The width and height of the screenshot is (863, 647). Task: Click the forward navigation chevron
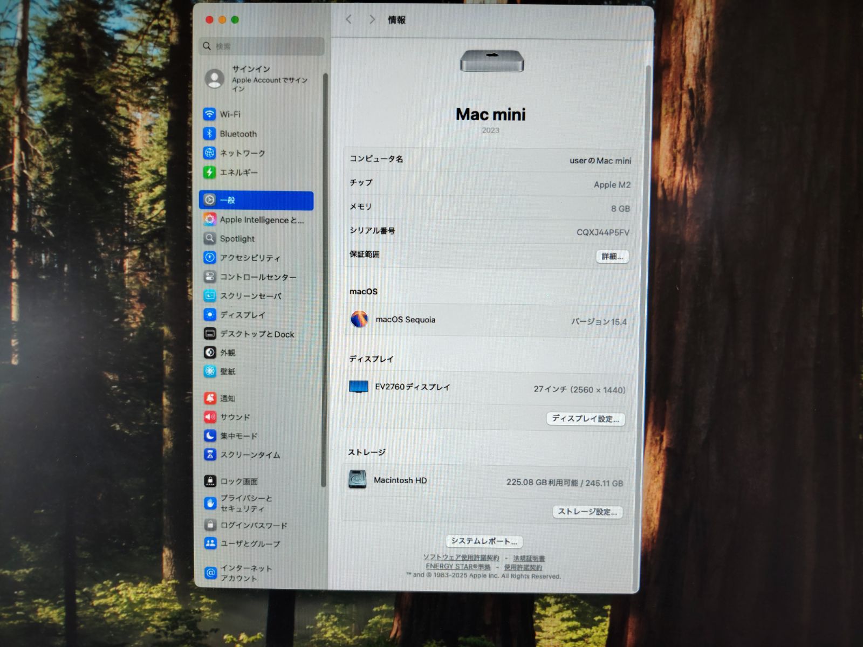point(372,19)
